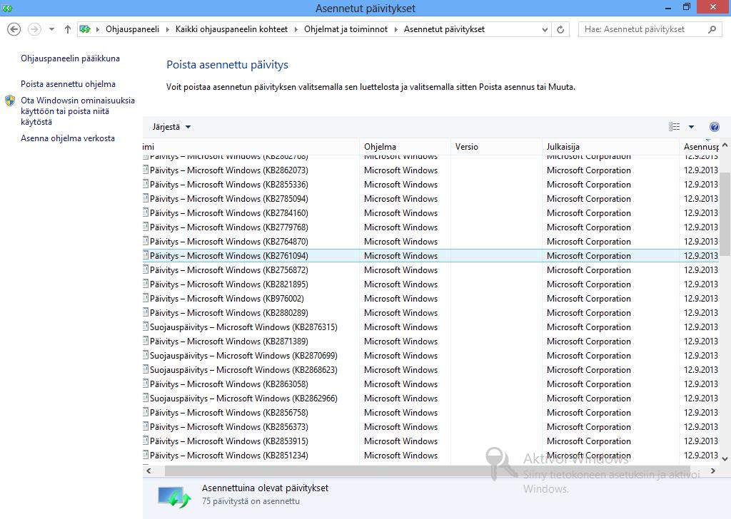The image size is (731, 519).
Task: Click the horizontal scrollbar thumb
Action: click(x=428, y=471)
